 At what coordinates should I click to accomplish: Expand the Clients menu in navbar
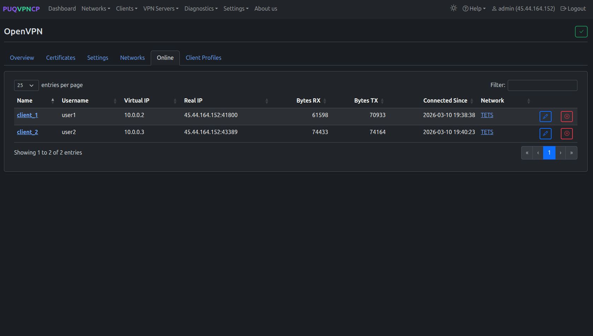pyautogui.click(x=127, y=8)
